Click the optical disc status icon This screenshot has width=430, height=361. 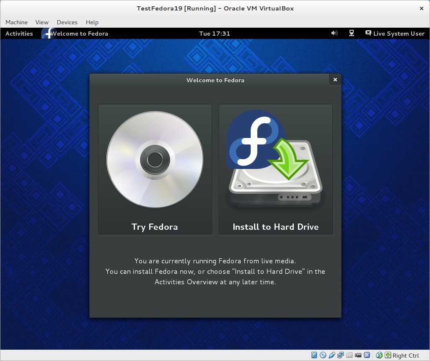click(323, 355)
